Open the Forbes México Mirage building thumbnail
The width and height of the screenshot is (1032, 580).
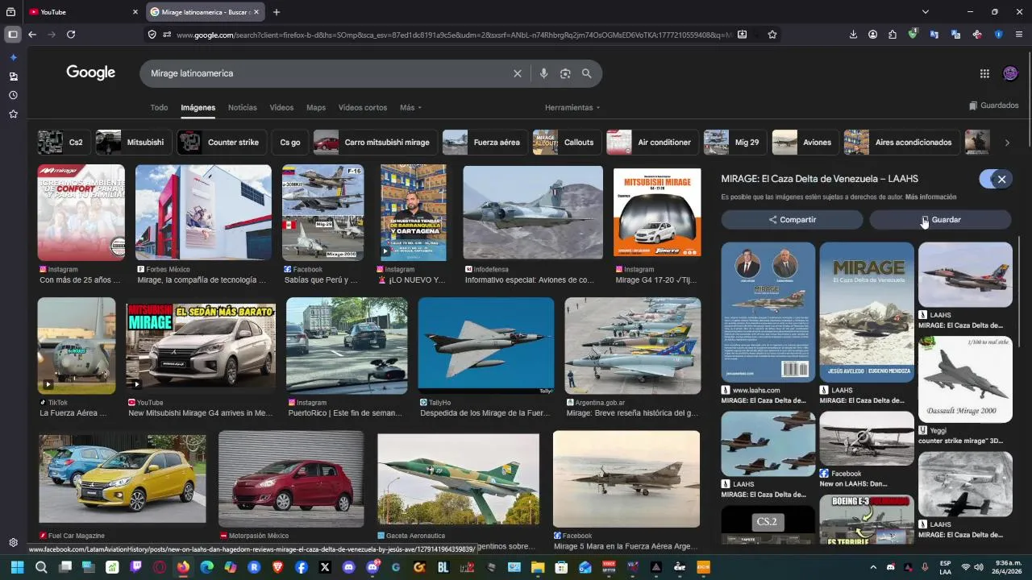(x=203, y=213)
